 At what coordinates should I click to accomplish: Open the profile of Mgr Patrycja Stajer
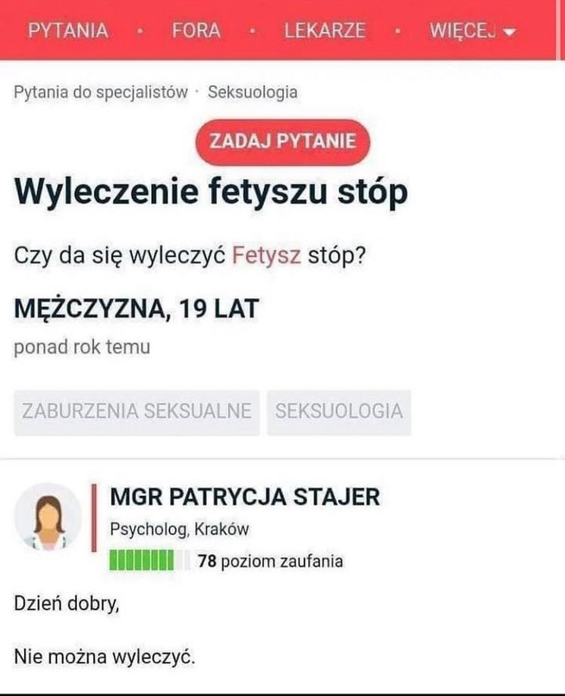(x=245, y=497)
